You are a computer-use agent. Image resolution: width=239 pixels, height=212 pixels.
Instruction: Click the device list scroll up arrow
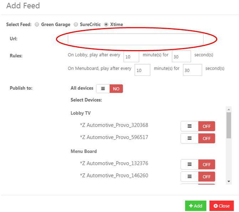[x=229, y=110]
